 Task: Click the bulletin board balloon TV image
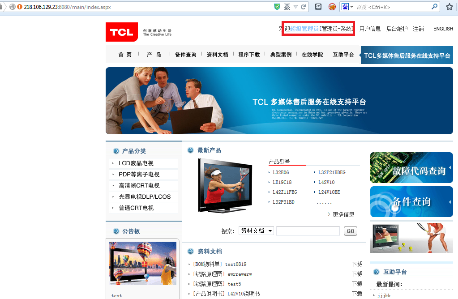[142, 263]
